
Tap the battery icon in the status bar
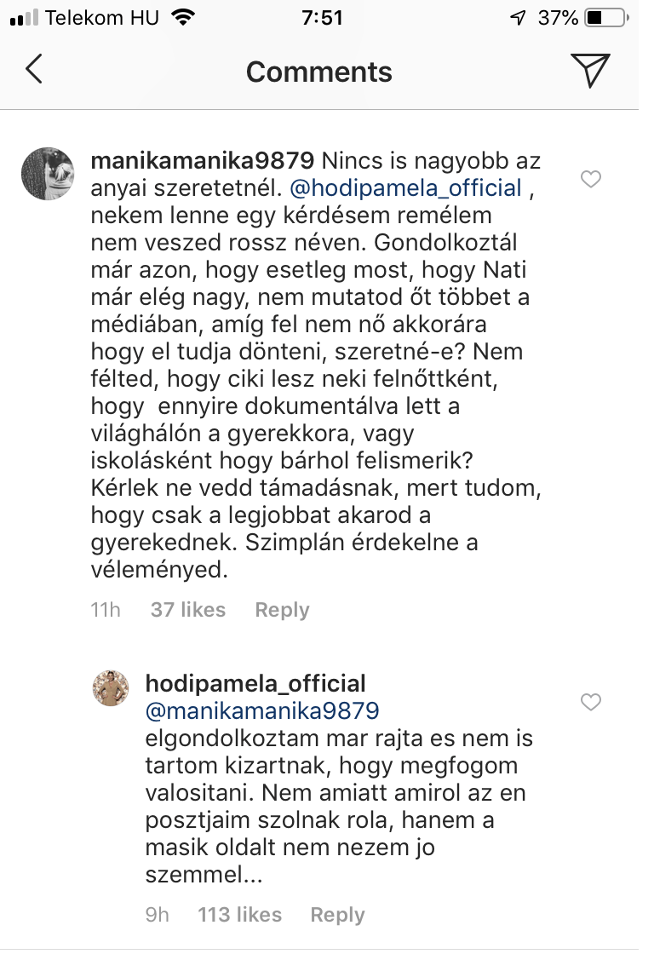point(605,17)
